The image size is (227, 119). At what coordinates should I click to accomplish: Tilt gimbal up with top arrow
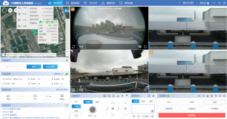[113, 103]
